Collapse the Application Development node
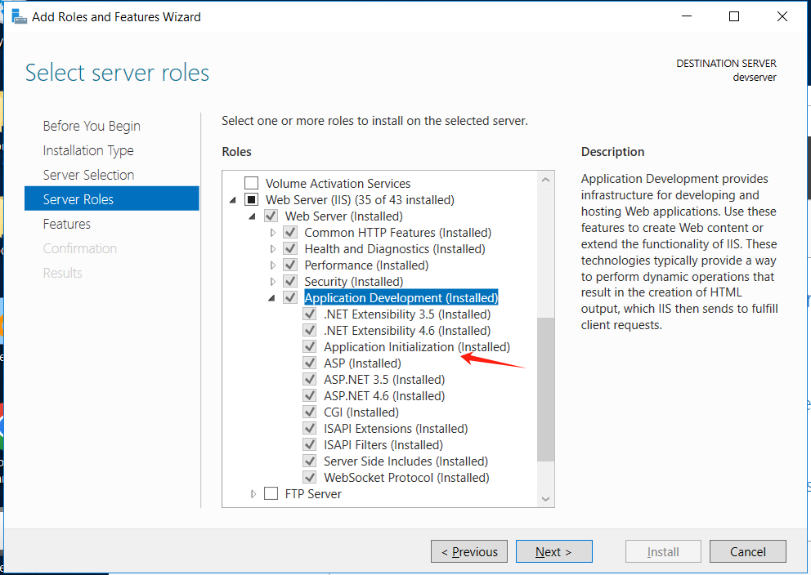The image size is (811, 575). pos(271,298)
